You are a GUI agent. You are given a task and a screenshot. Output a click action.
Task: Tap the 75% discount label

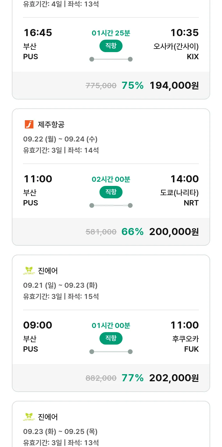(x=132, y=86)
